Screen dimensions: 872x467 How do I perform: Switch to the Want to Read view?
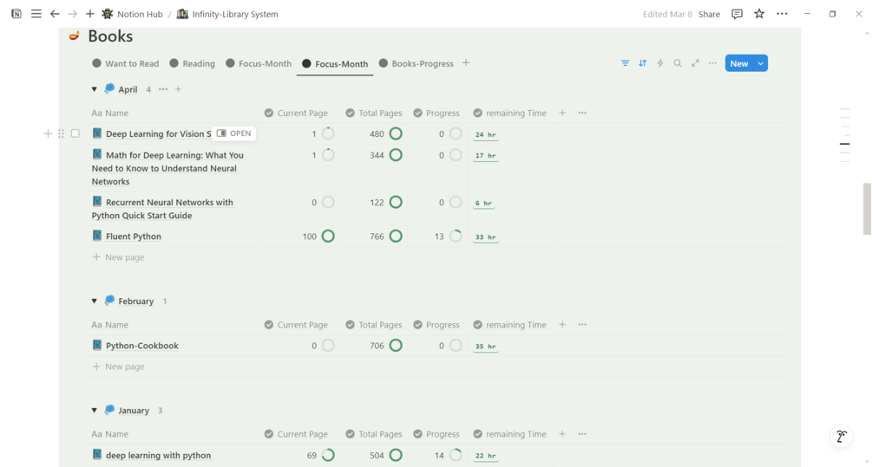tap(126, 63)
